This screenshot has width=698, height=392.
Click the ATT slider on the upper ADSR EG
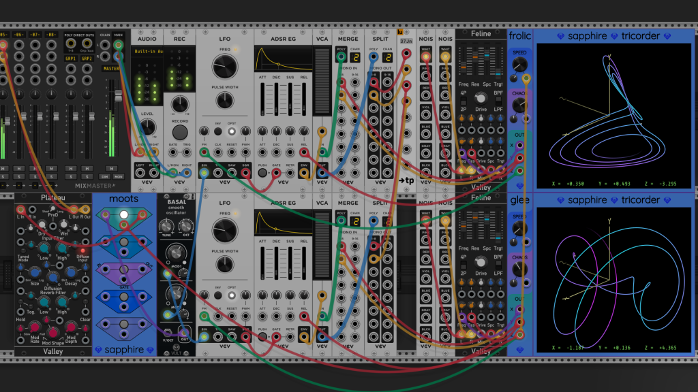pos(262,99)
